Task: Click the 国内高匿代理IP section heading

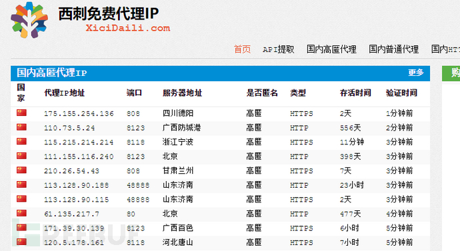Action: pyautogui.click(x=51, y=73)
